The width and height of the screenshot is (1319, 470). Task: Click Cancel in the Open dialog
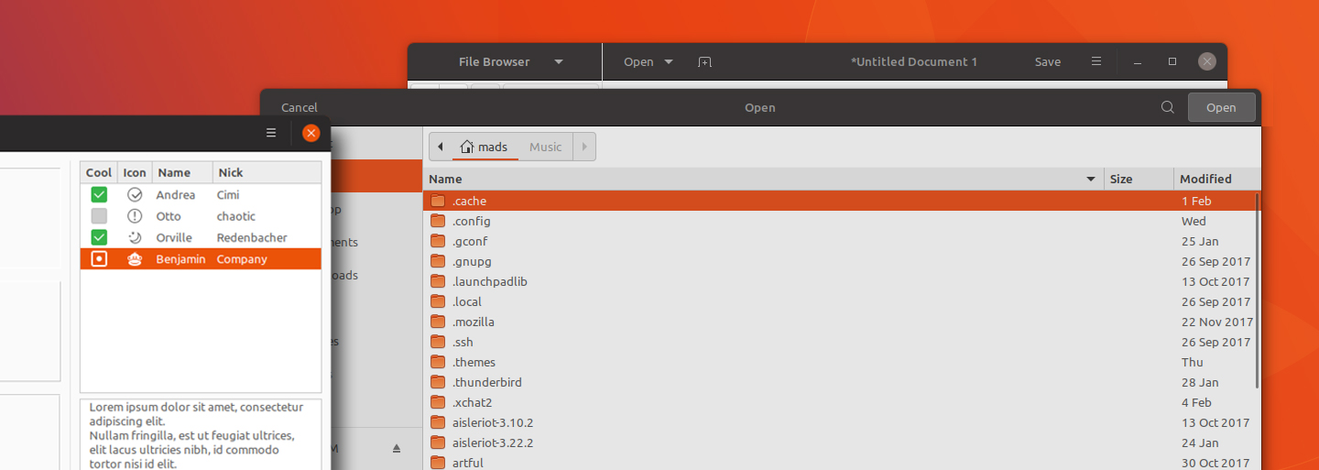(x=300, y=107)
